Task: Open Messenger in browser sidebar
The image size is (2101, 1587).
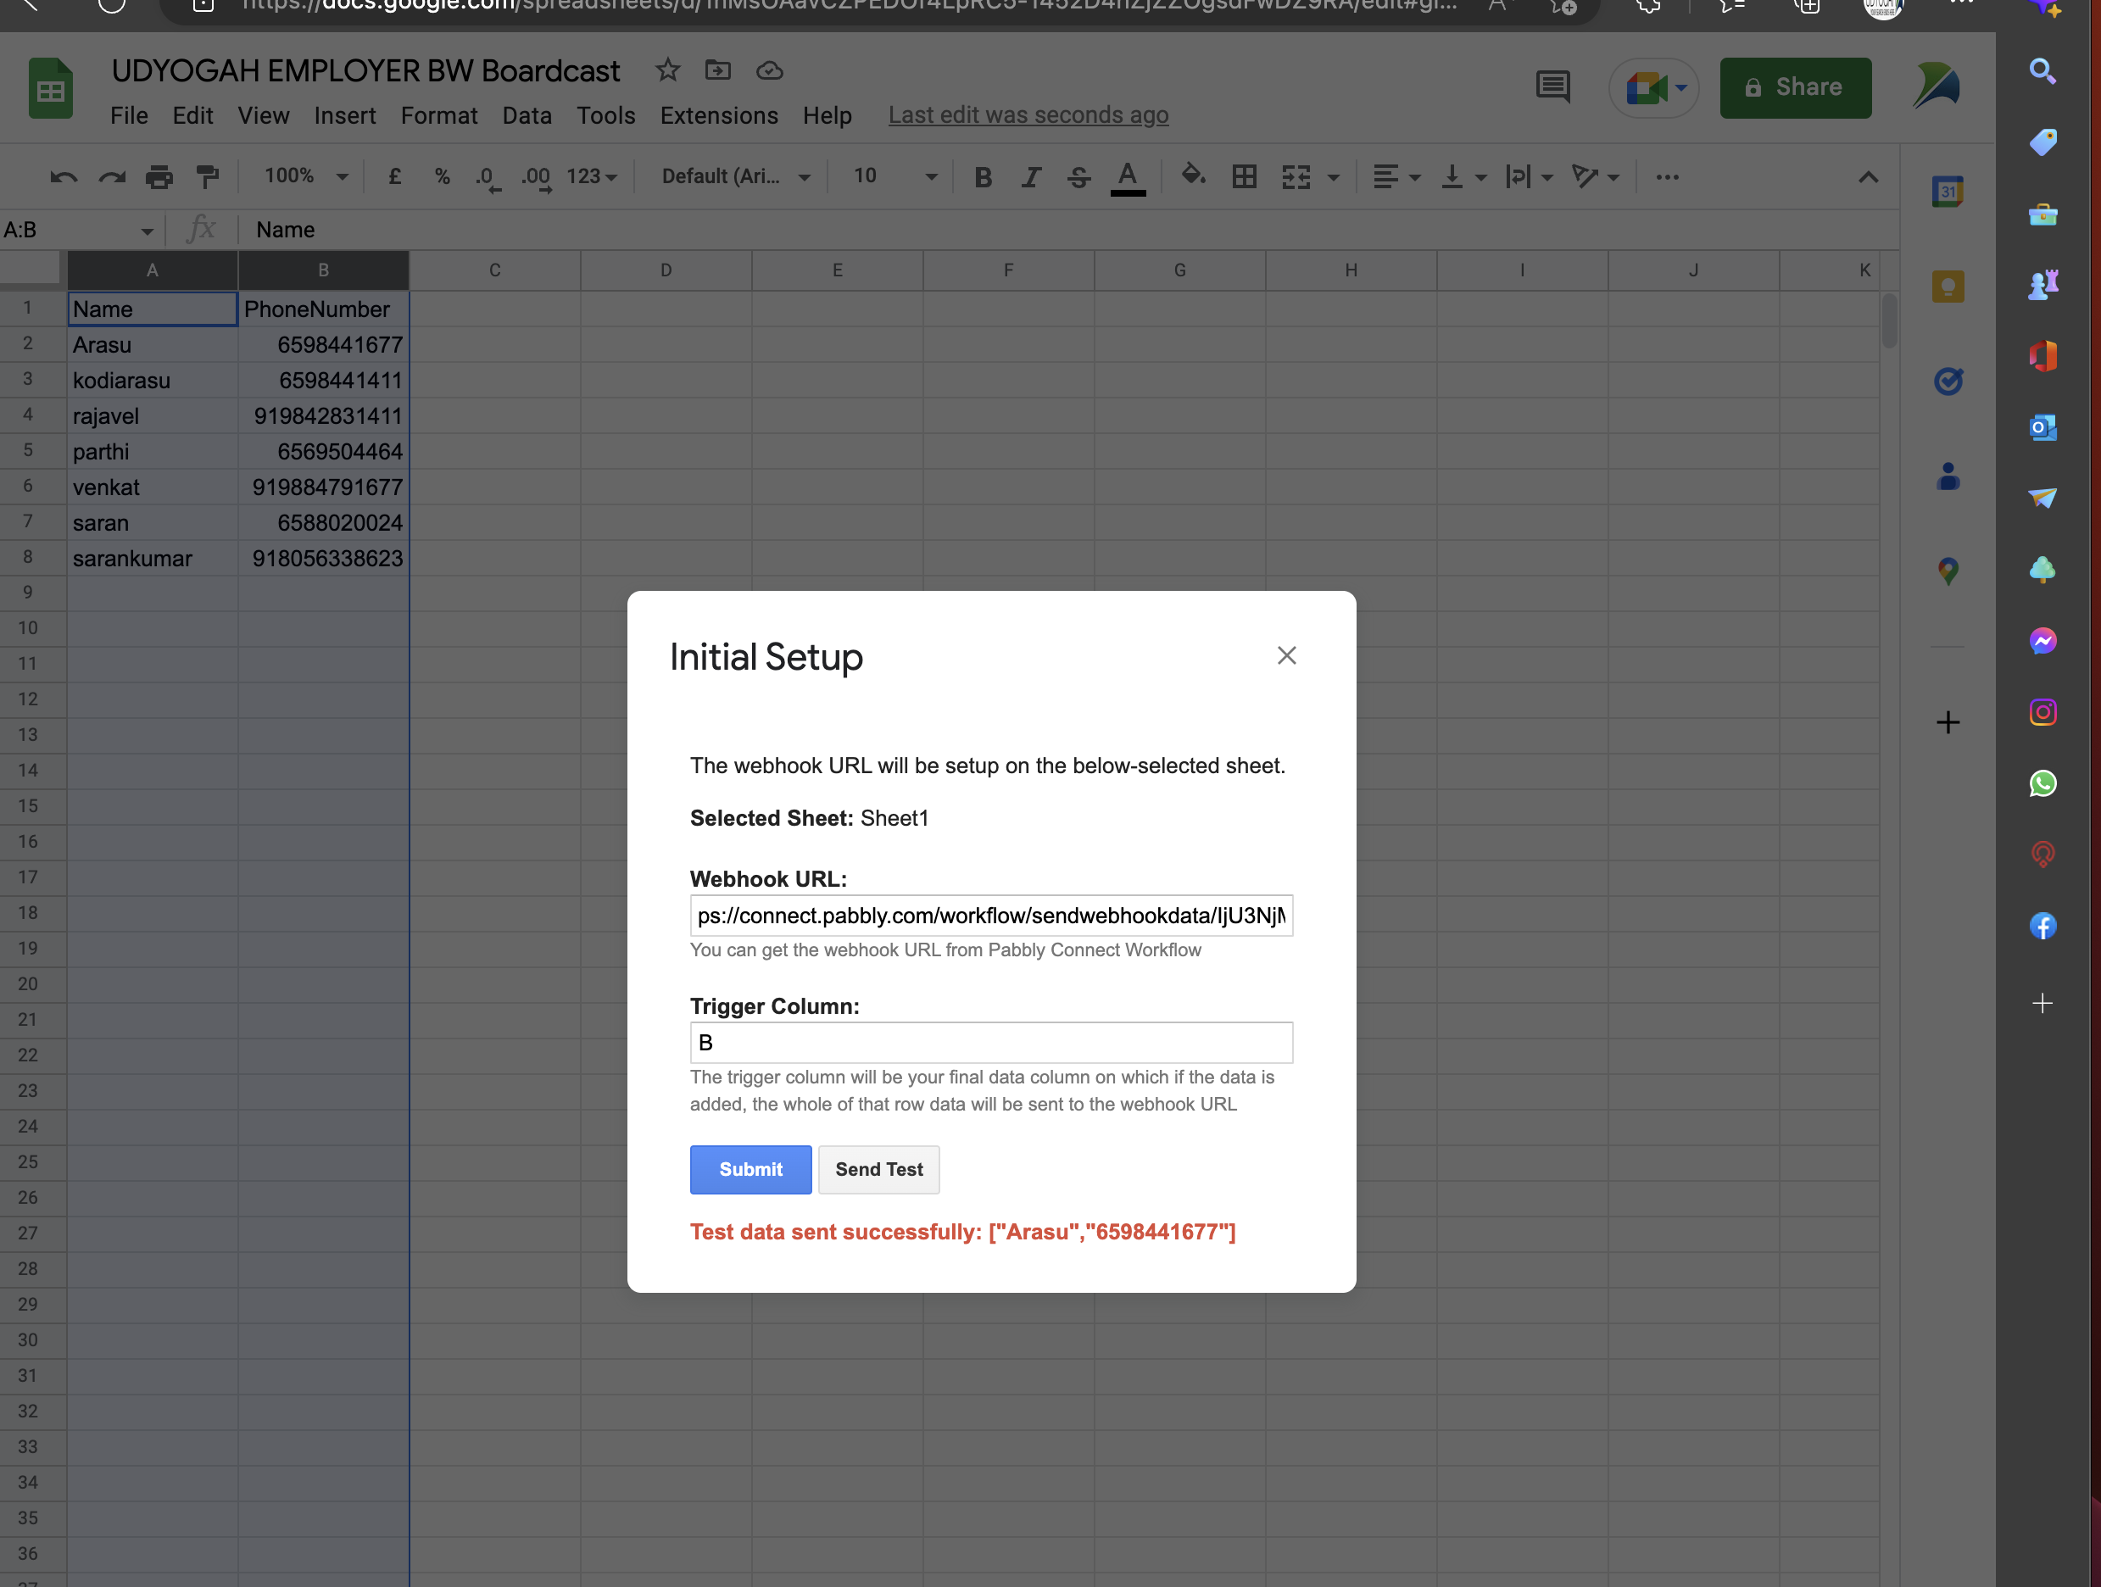Action: coord(2043,641)
